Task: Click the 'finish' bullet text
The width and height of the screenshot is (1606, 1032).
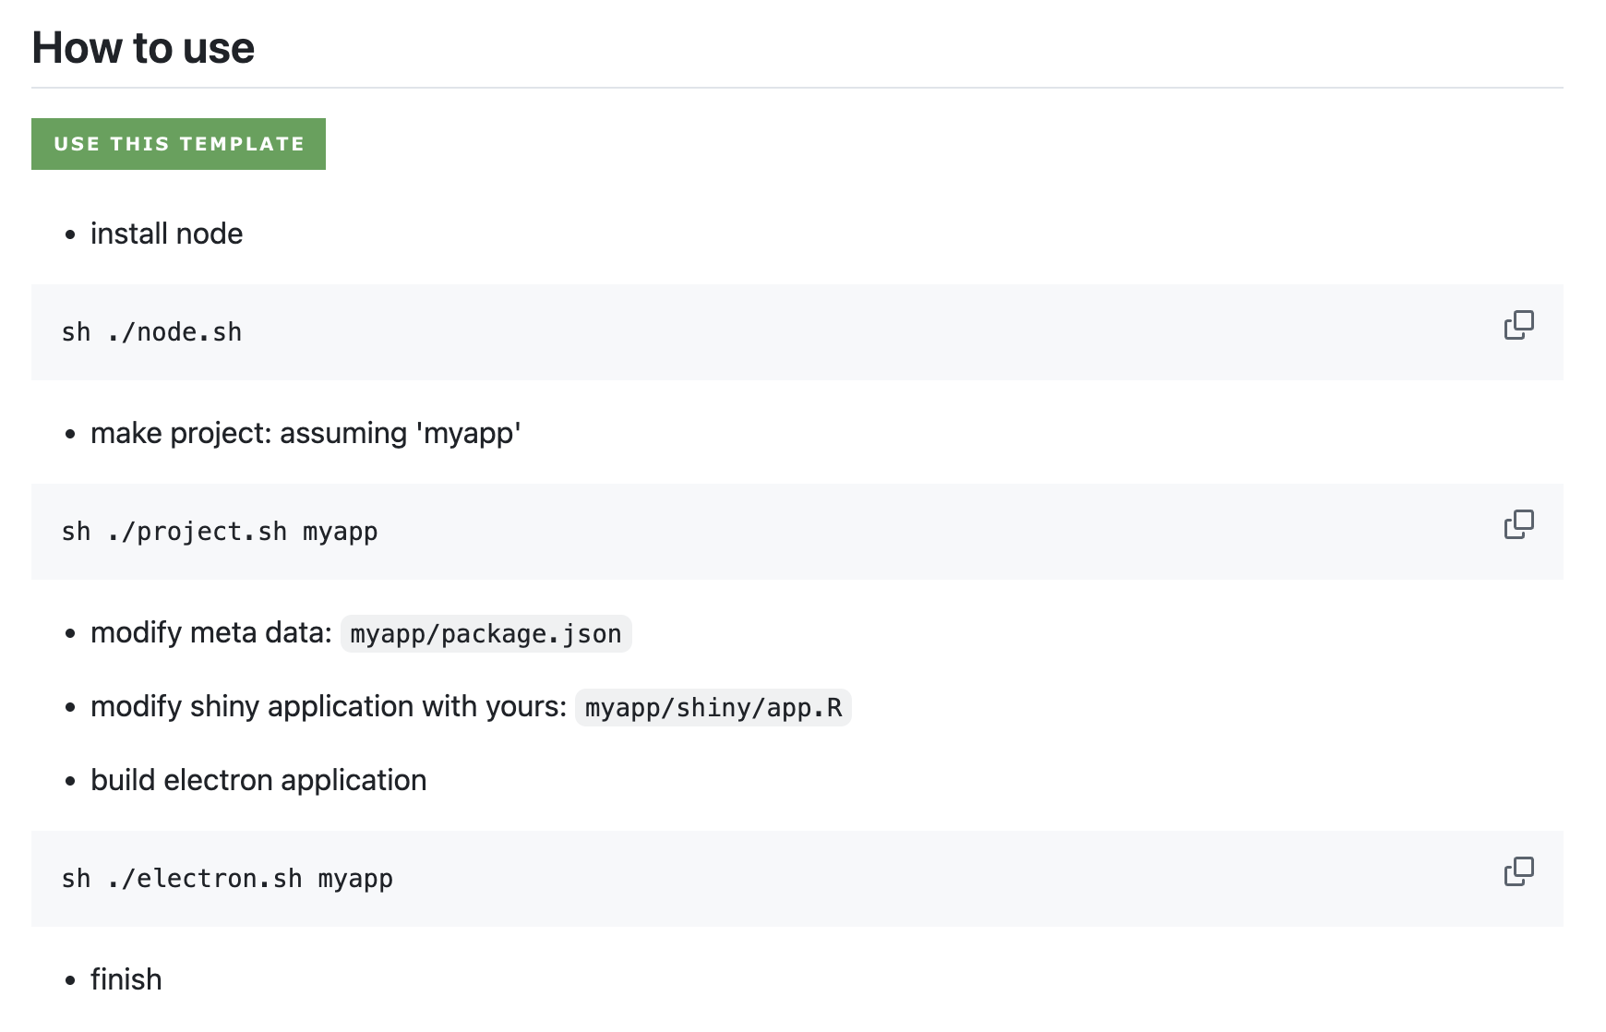Action: coord(126,979)
